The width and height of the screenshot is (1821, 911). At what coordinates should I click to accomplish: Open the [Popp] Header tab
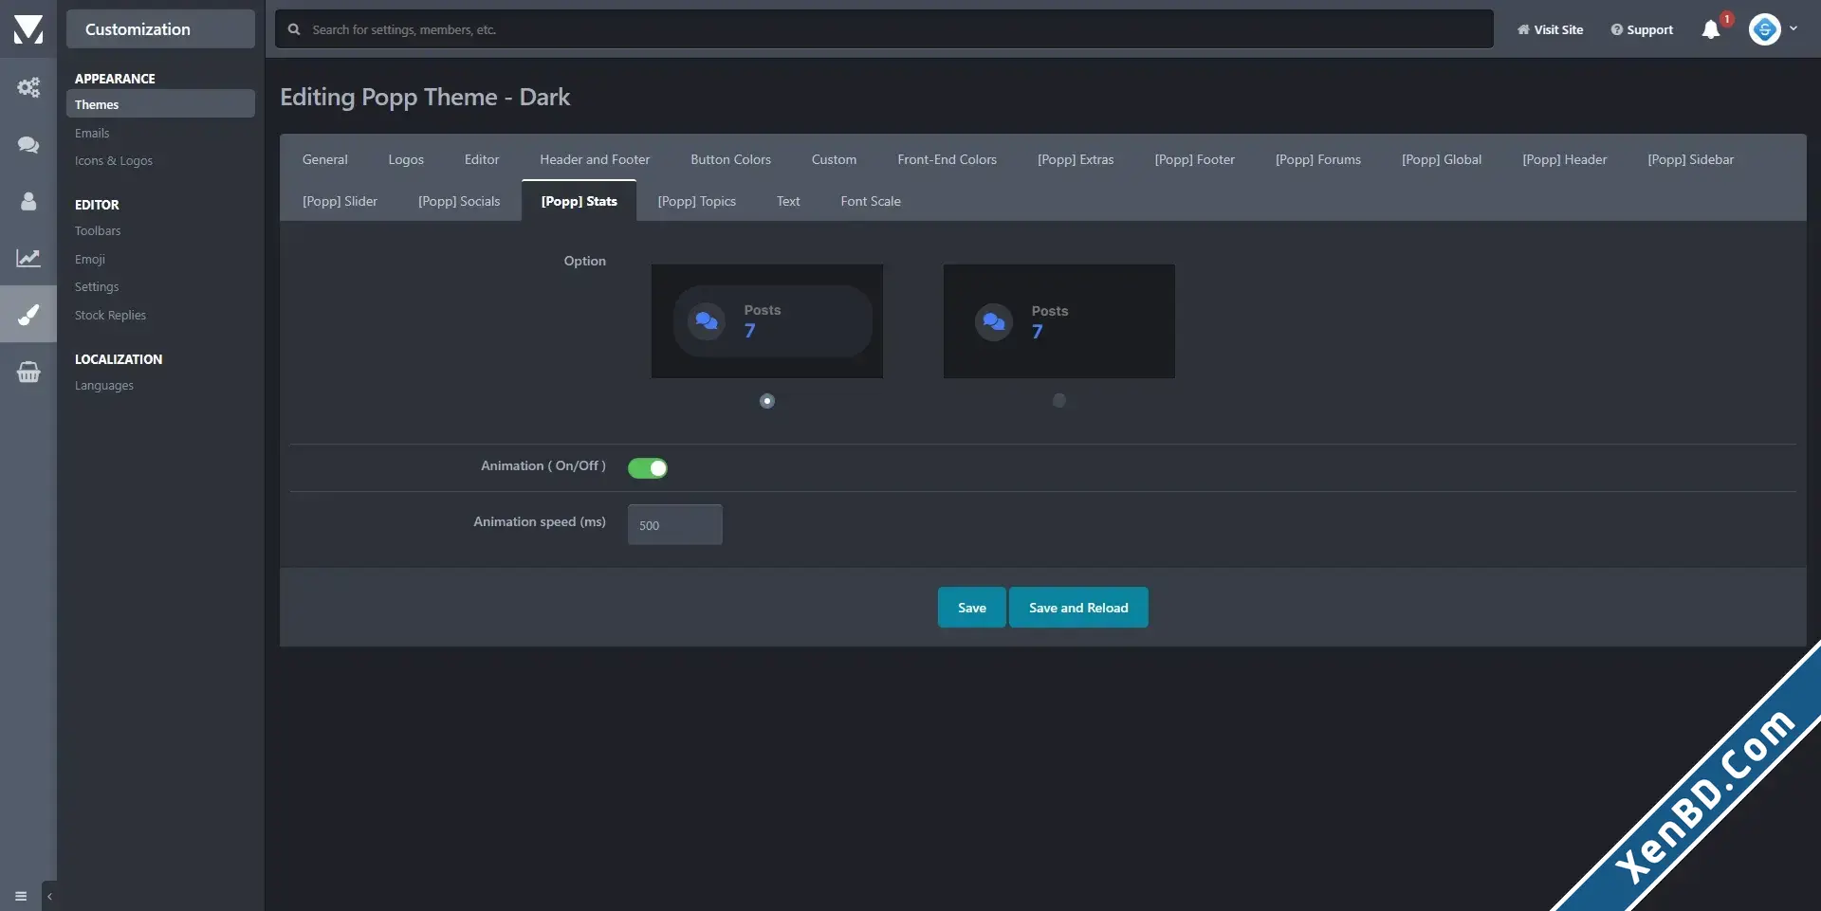1565,159
